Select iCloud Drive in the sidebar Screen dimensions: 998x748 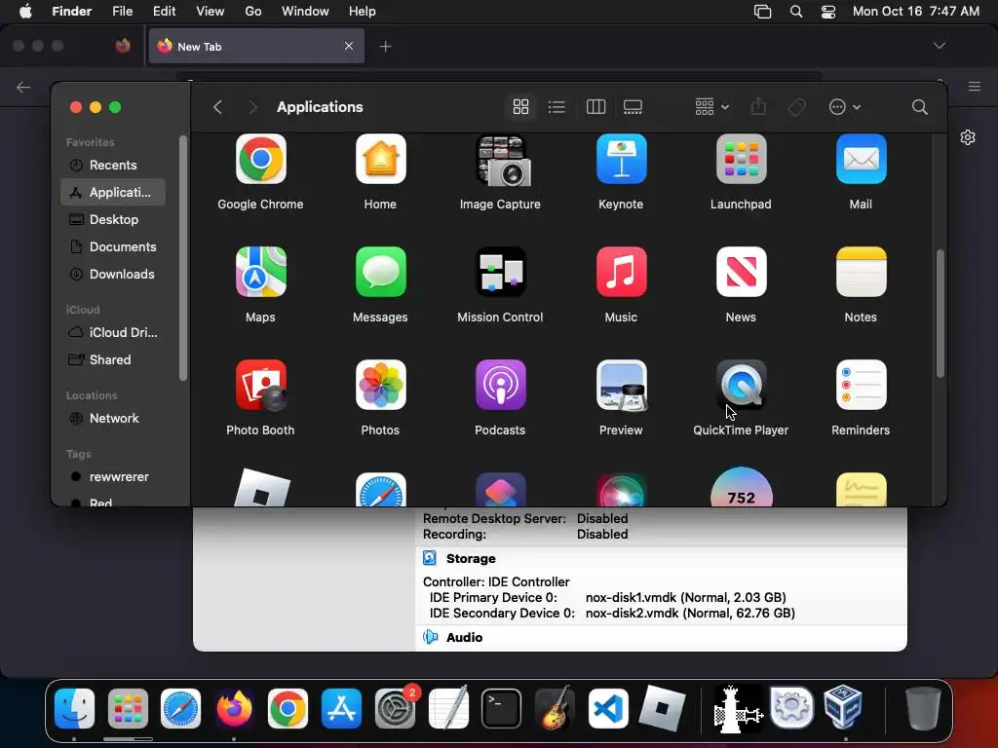(x=113, y=333)
